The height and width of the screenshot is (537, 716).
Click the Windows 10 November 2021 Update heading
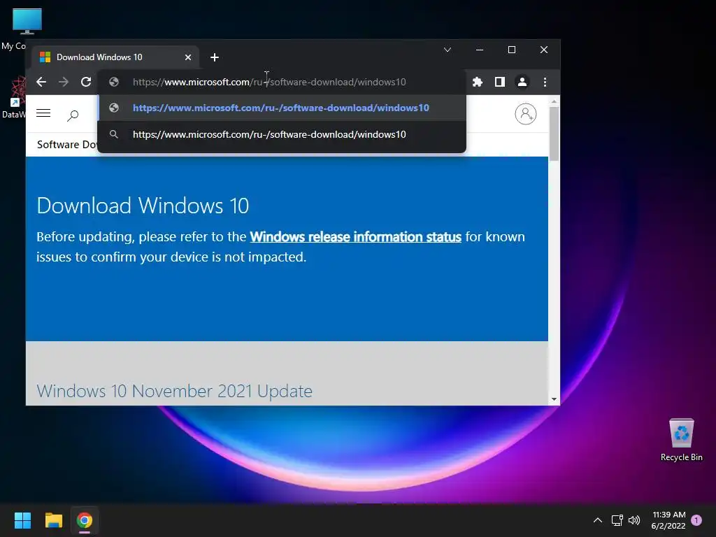[x=174, y=392]
